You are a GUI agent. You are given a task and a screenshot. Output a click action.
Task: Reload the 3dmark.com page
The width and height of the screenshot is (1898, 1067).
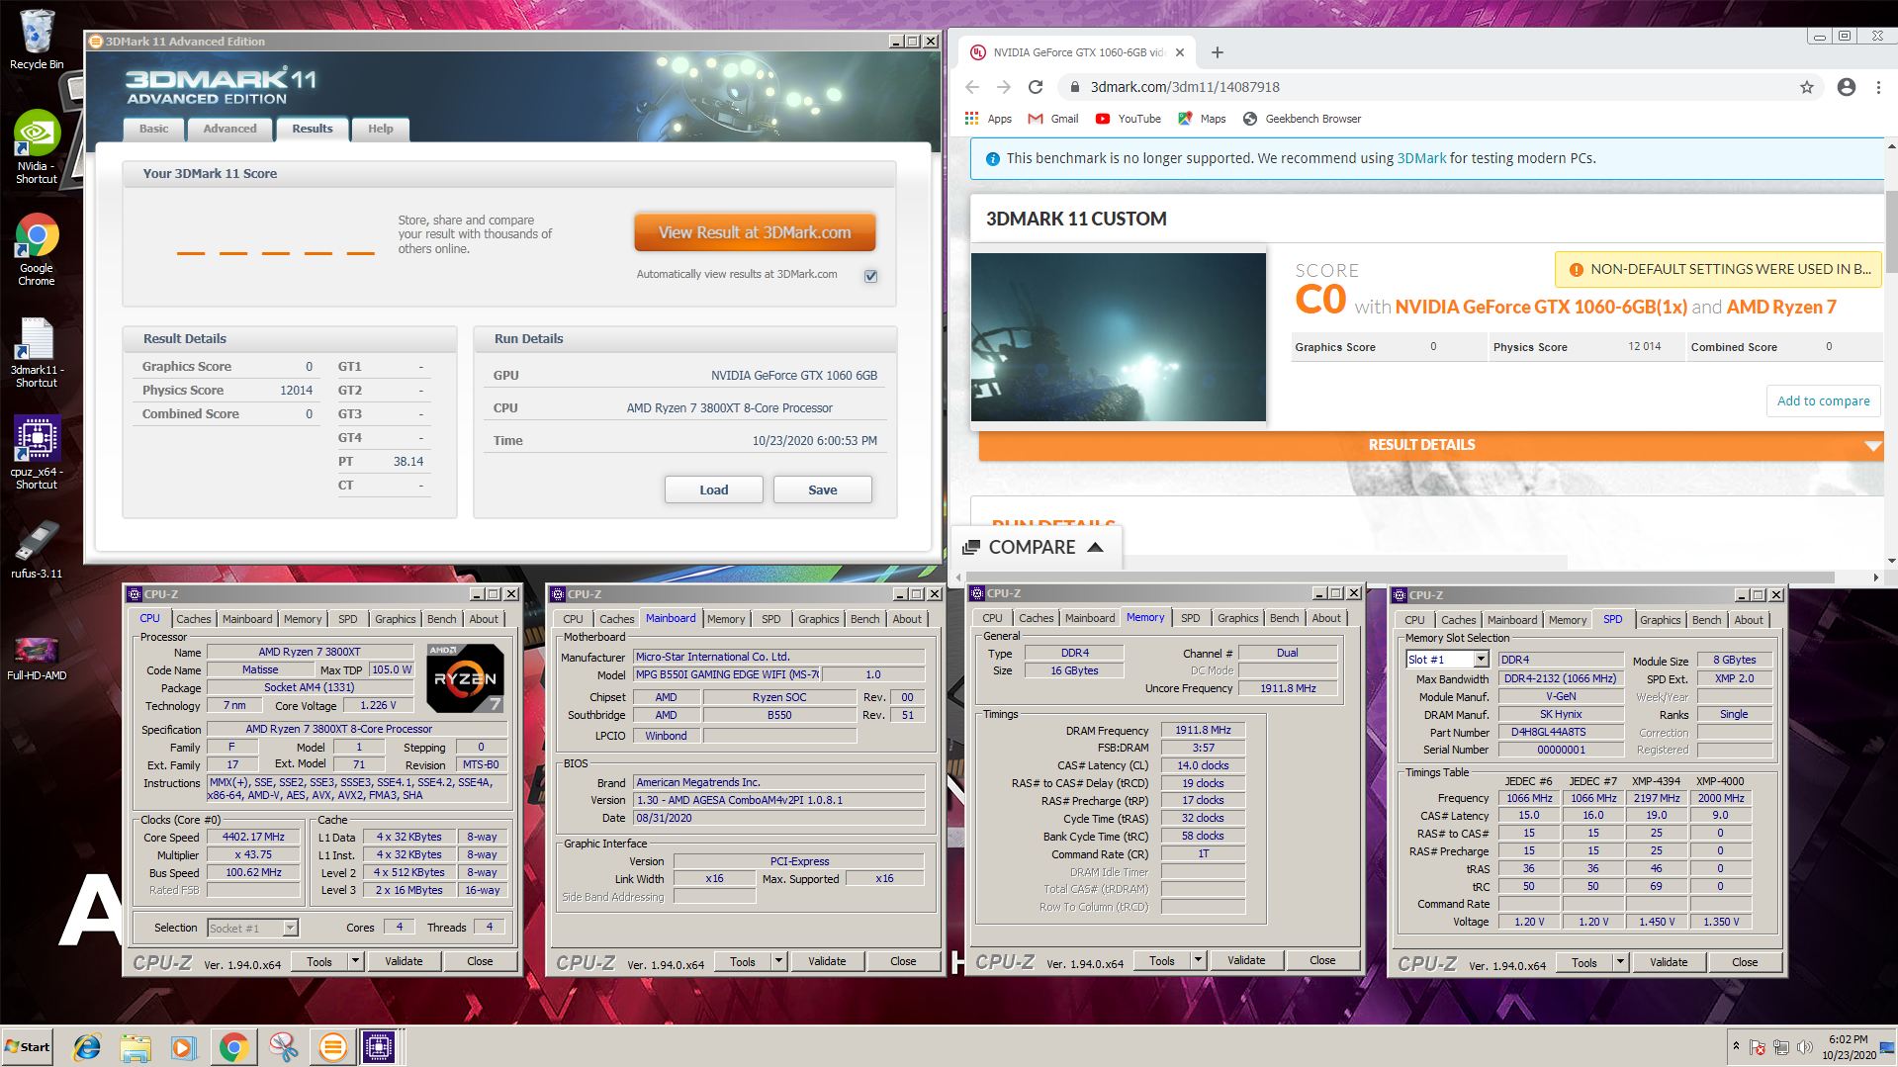[1036, 87]
